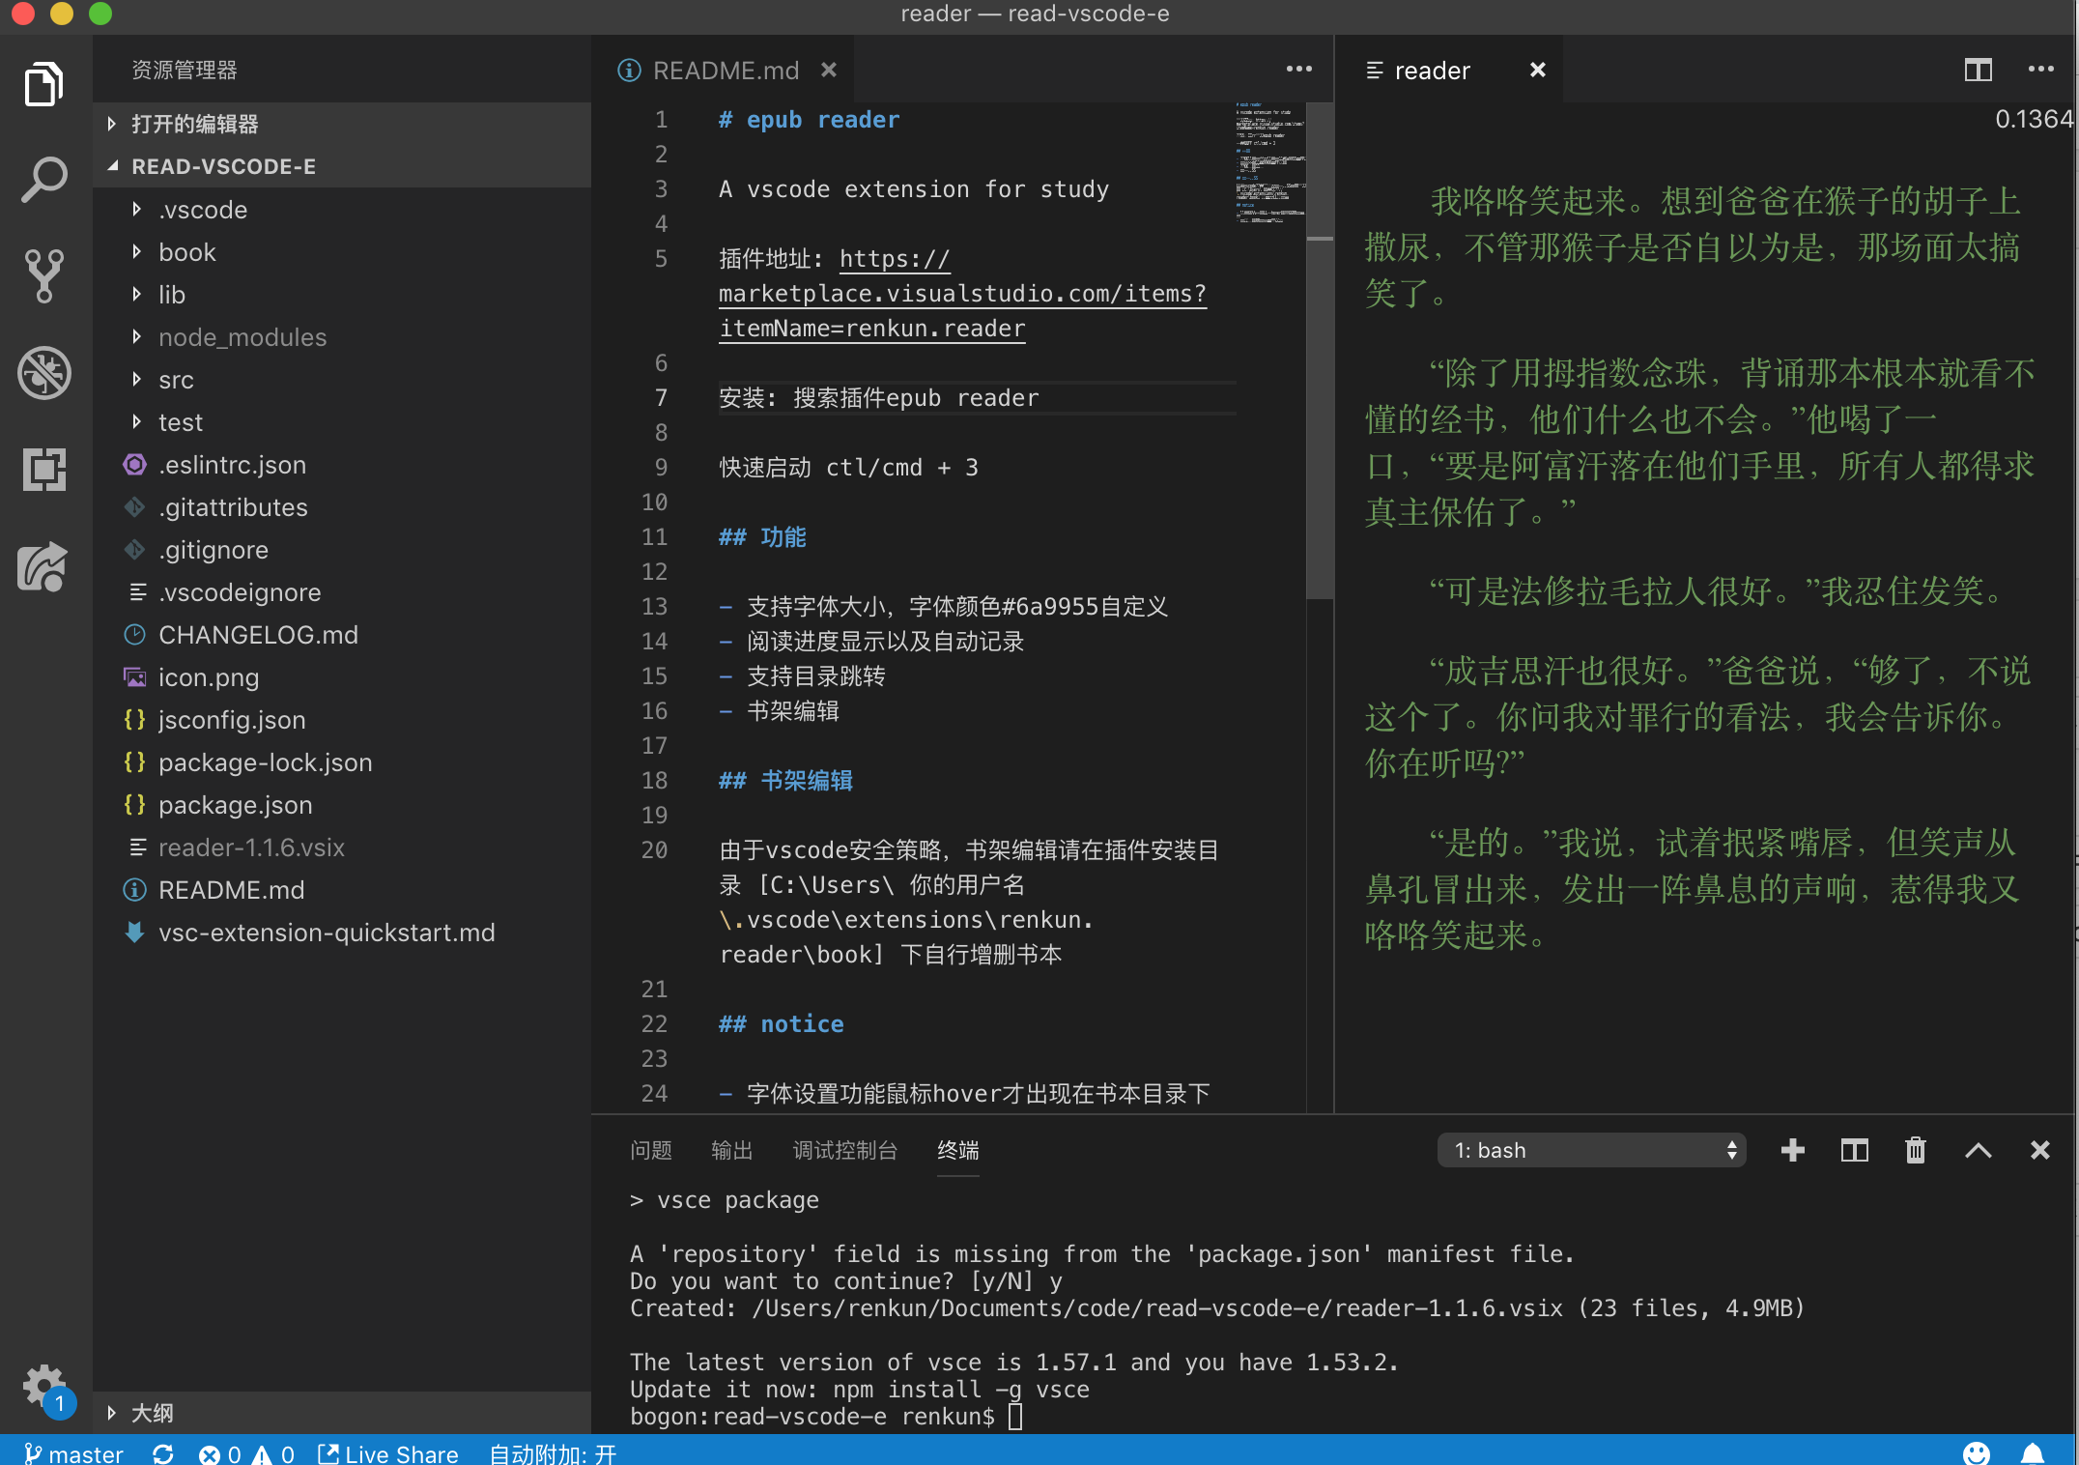The image size is (2079, 1465).
Task: Open the Search view in activity bar
Action: tap(44, 180)
